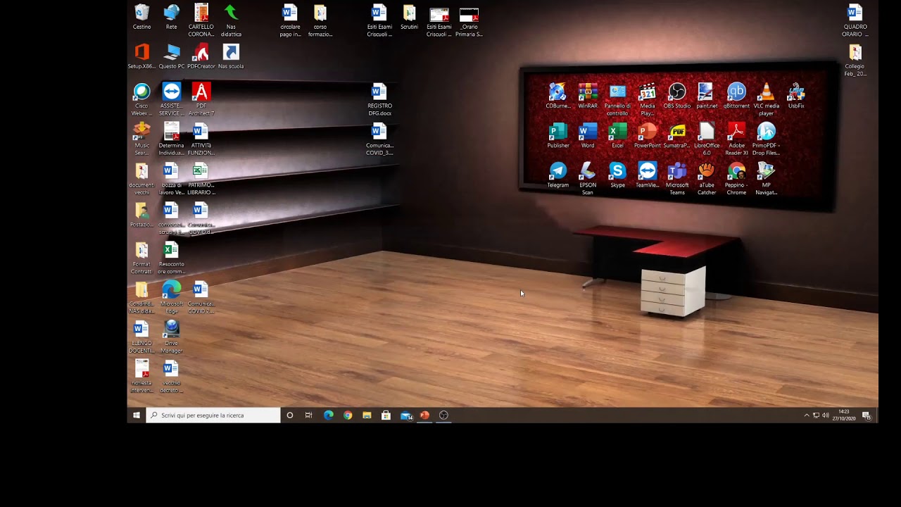Open Task View on the taskbar
This screenshot has width=901, height=507.
click(308, 415)
